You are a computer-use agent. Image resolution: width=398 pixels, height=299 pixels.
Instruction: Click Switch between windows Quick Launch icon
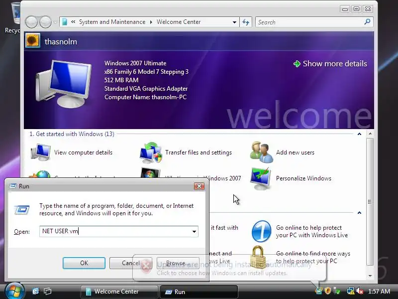47,291
